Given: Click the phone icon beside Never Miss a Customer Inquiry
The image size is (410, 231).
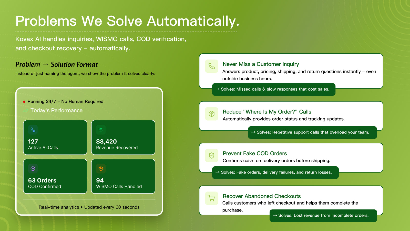Looking at the screenshot, I should 212,66.
